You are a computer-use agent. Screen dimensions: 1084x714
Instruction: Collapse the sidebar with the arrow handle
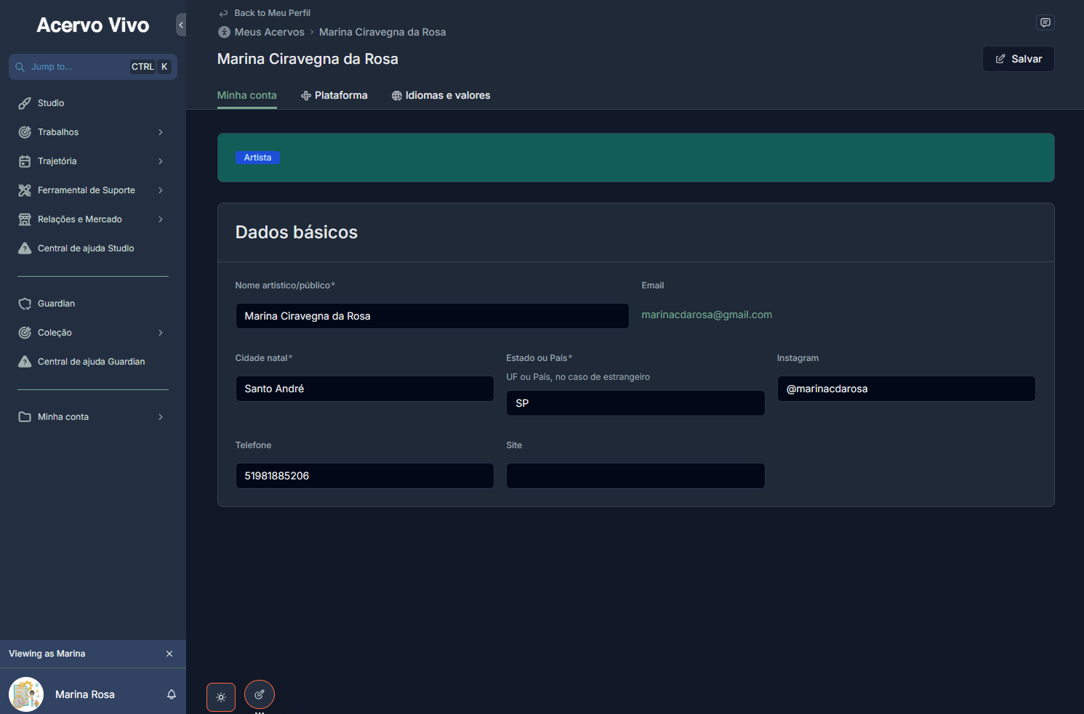pyautogui.click(x=181, y=25)
